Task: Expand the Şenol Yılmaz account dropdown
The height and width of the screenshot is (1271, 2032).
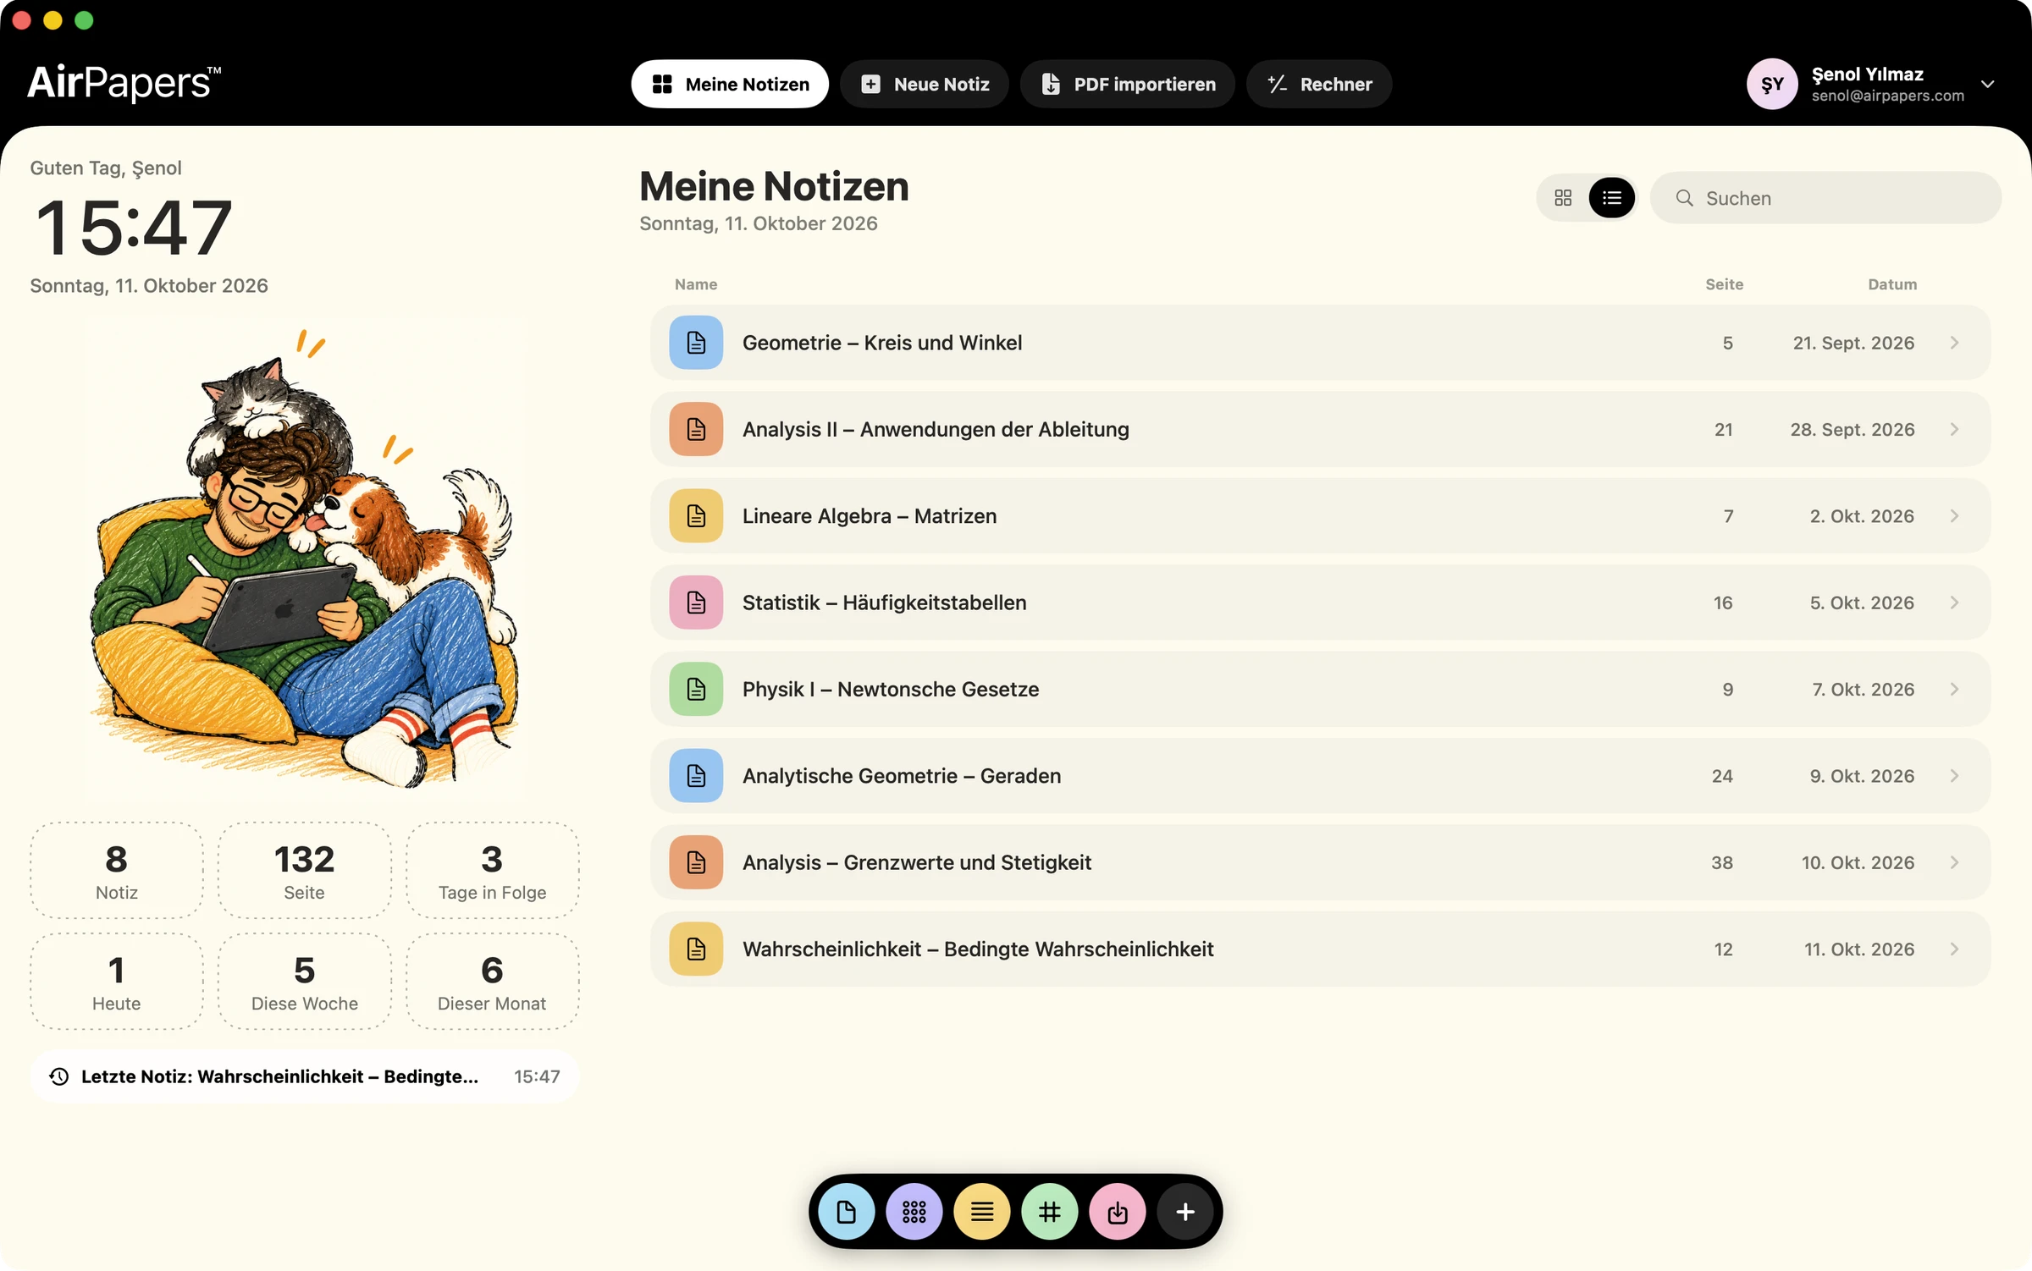Action: (x=1987, y=84)
